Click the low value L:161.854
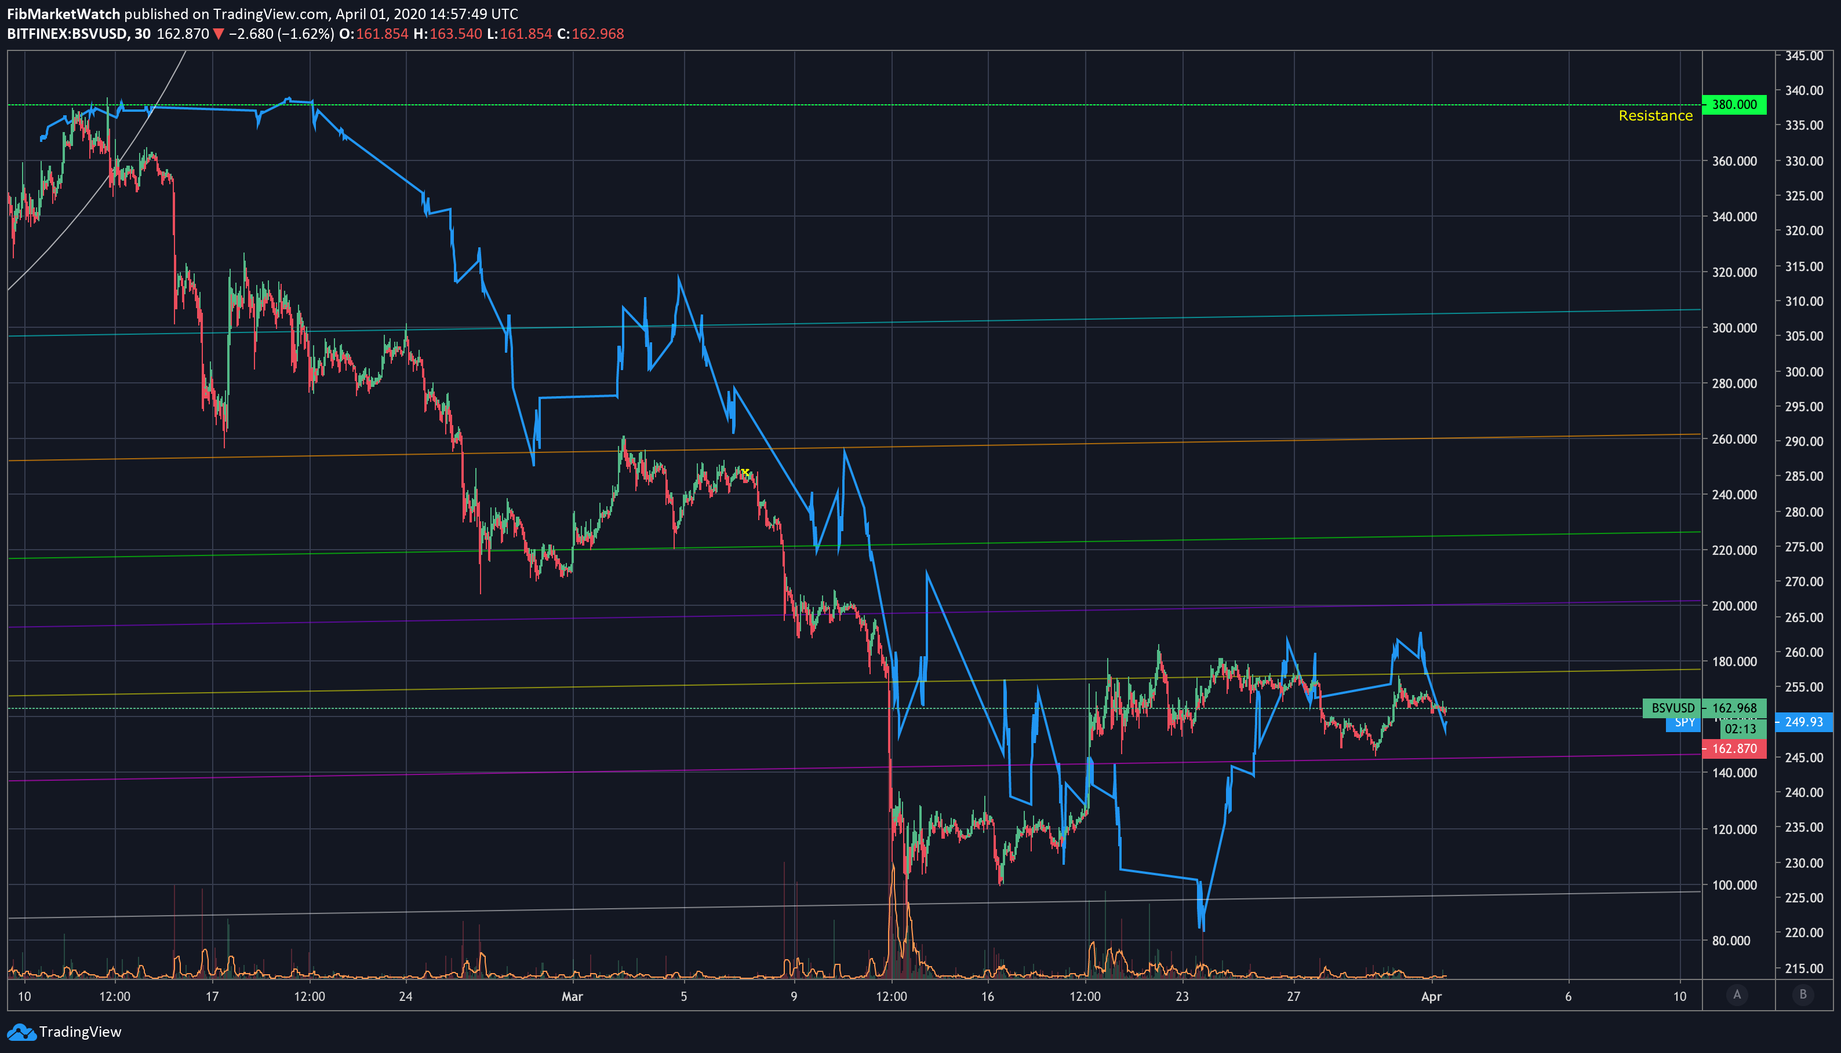 pyautogui.click(x=519, y=34)
